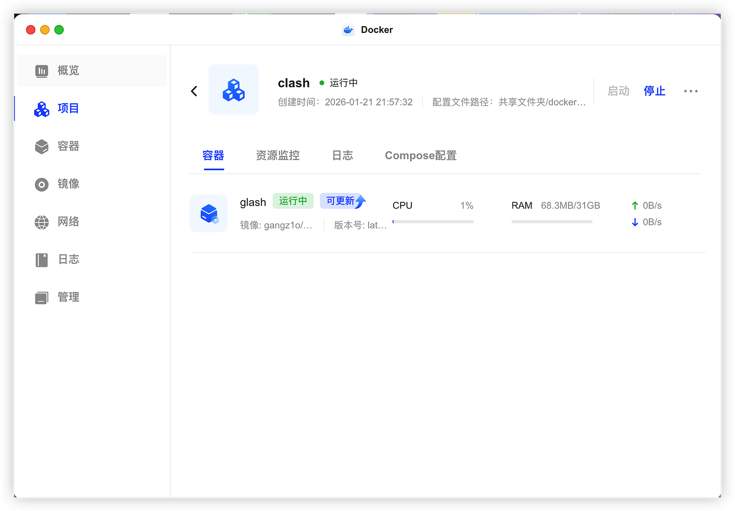The height and width of the screenshot is (511, 735).
Task: Click the 运行中 status next to clash
Action: [x=339, y=83]
